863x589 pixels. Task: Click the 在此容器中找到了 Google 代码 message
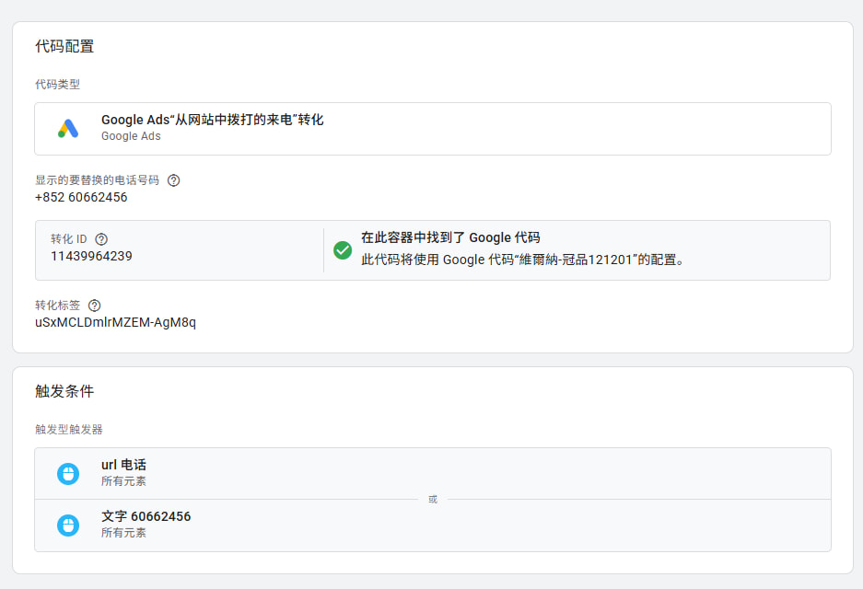pyautogui.click(x=450, y=237)
